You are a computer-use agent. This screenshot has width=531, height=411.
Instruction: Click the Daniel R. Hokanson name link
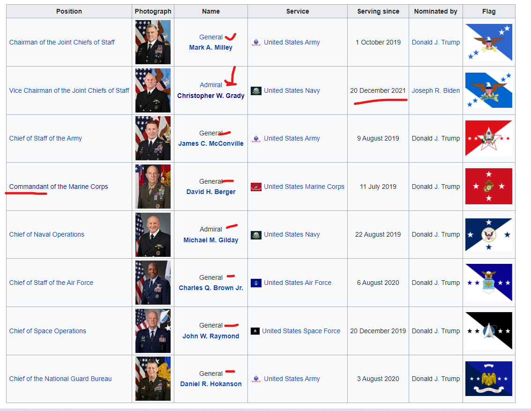tap(210, 384)
